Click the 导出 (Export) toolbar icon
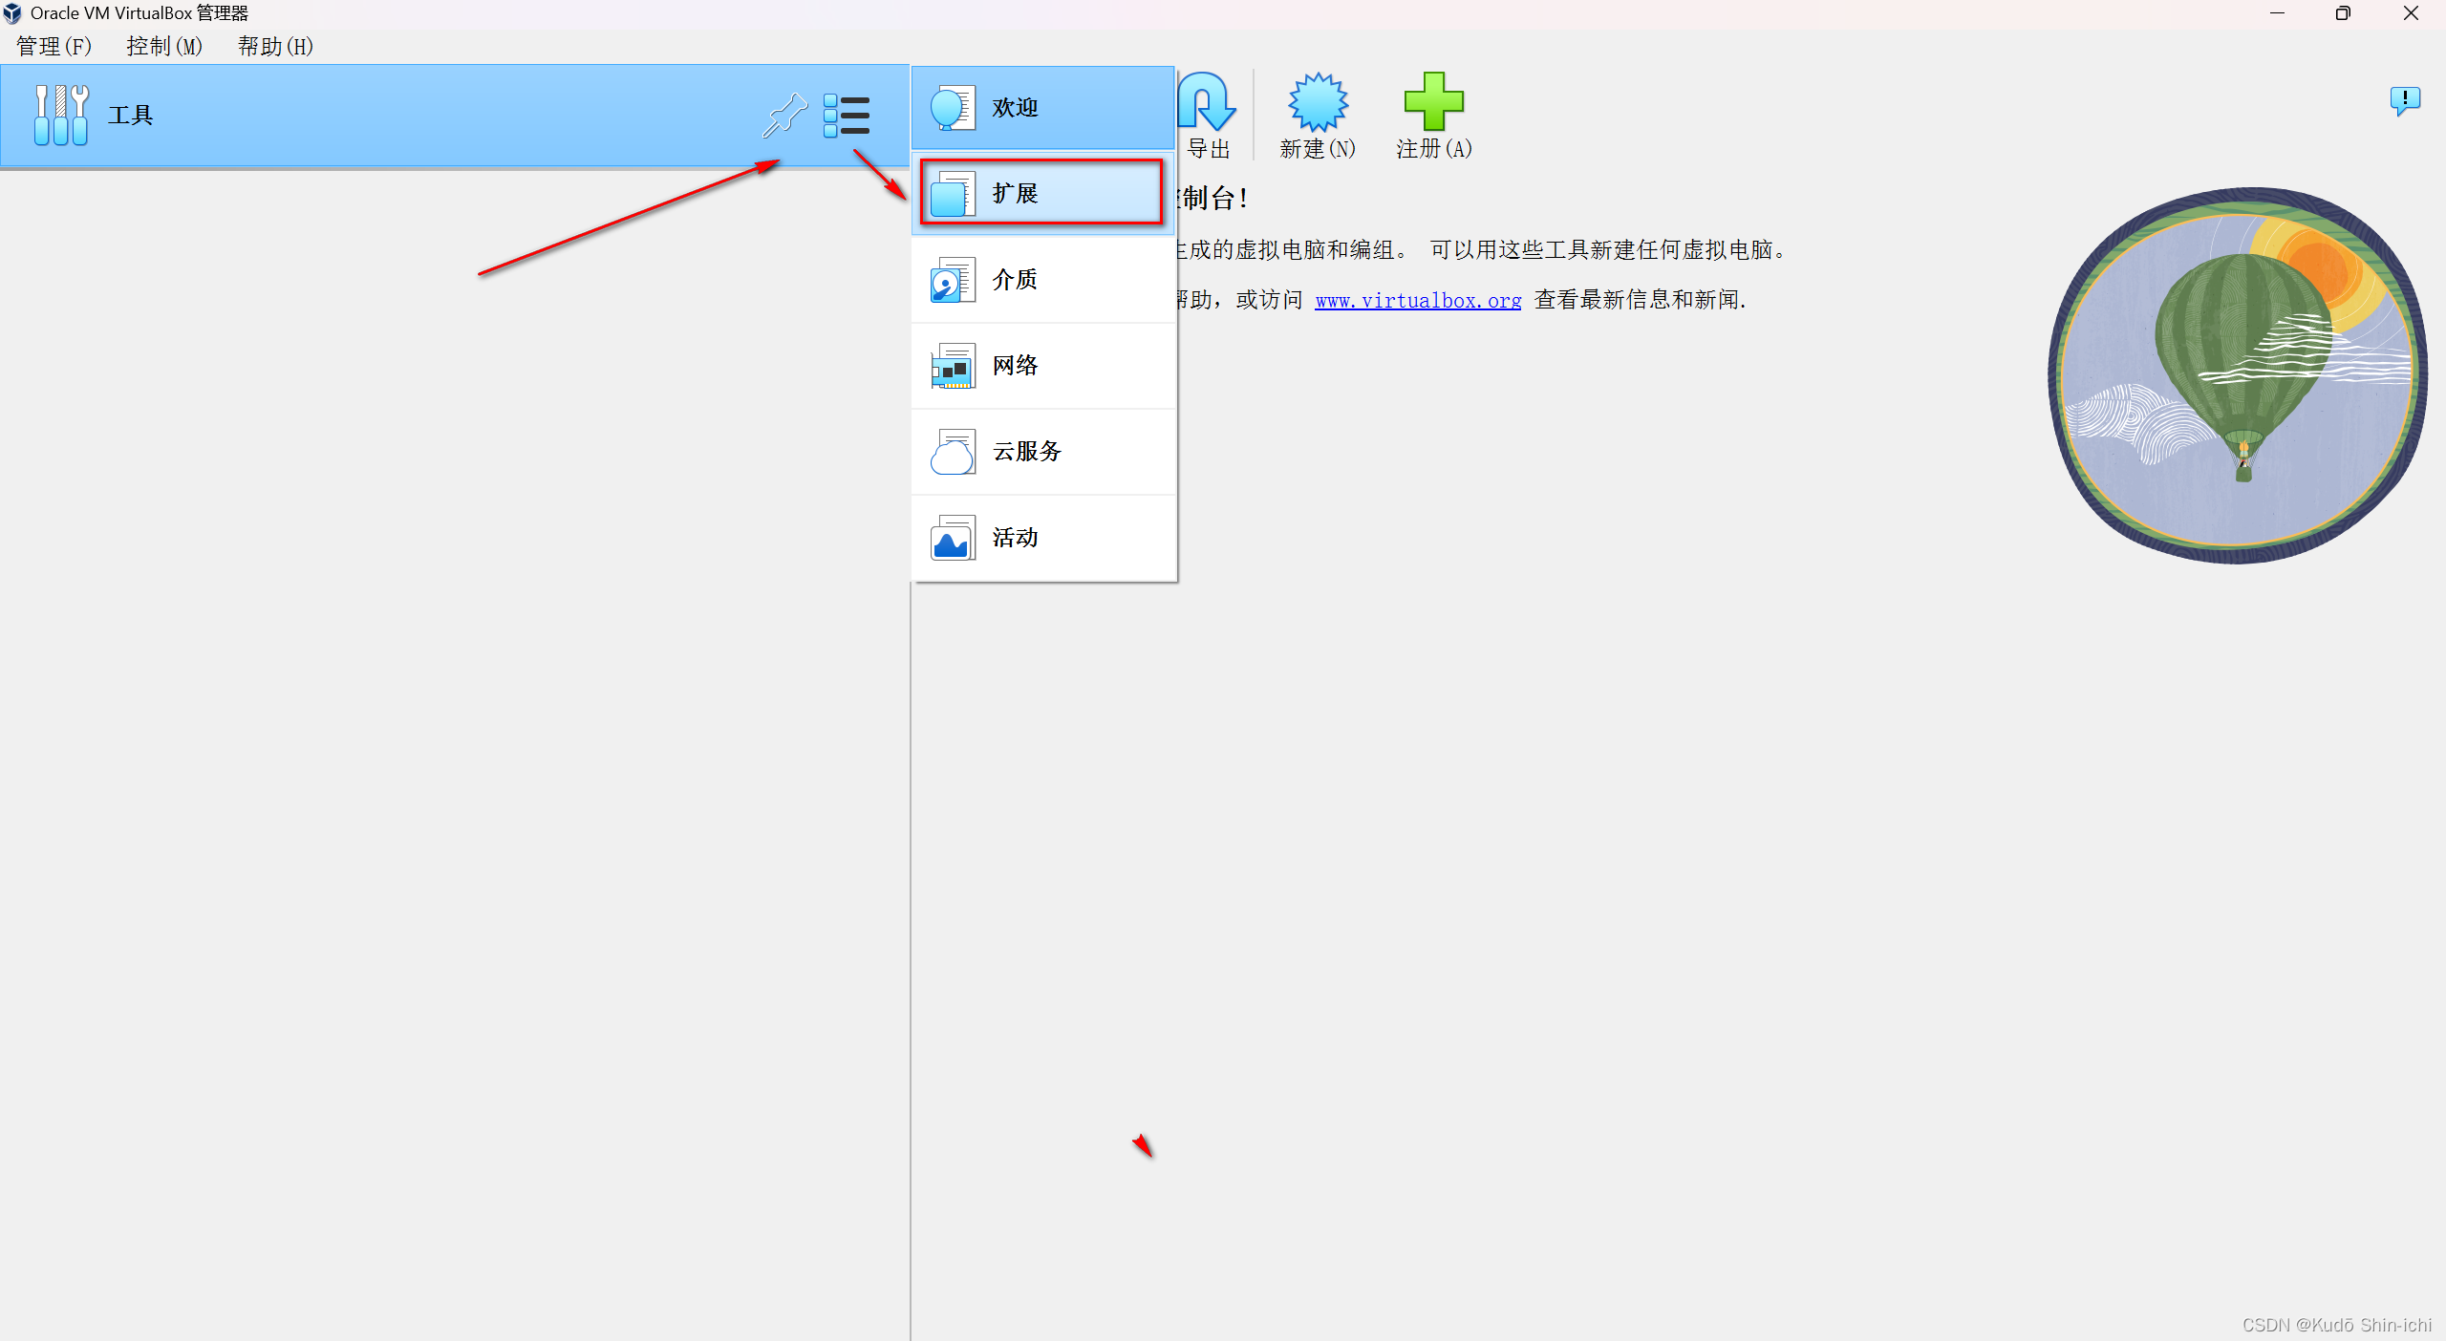The image size is (2446, 1341). (1206, 115)
